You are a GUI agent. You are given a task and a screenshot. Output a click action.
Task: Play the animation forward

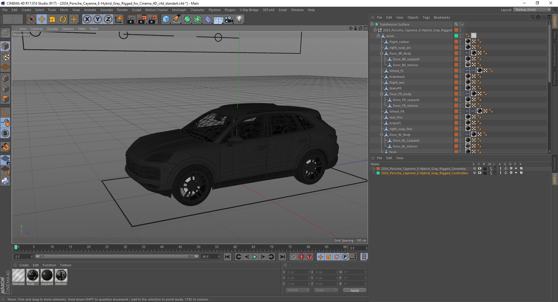click(x=255, y=257)
